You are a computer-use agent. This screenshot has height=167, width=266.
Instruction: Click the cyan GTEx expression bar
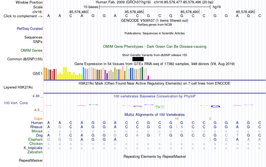coord(83,73)
